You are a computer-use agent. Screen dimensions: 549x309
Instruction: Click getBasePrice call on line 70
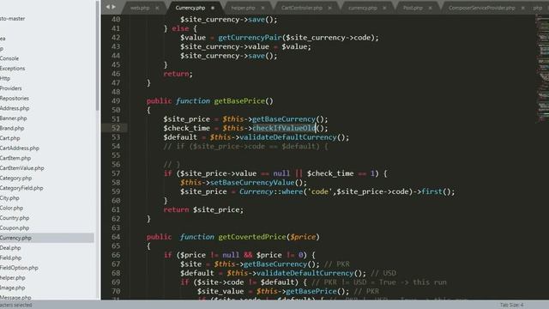pyautogui.click(x=311, y=291)
